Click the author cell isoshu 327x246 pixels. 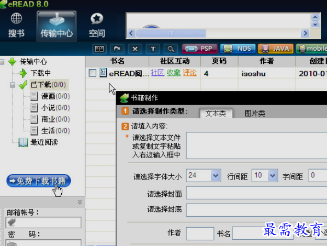(x=253, y=74)
